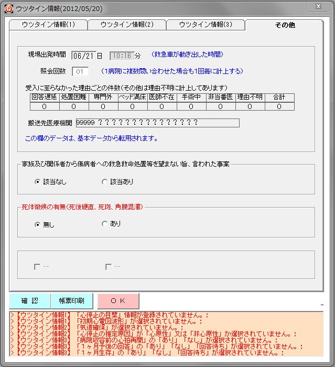Click the 帳票印刷 button
This screenshot has height=367, width=335.
coord(72,301)
